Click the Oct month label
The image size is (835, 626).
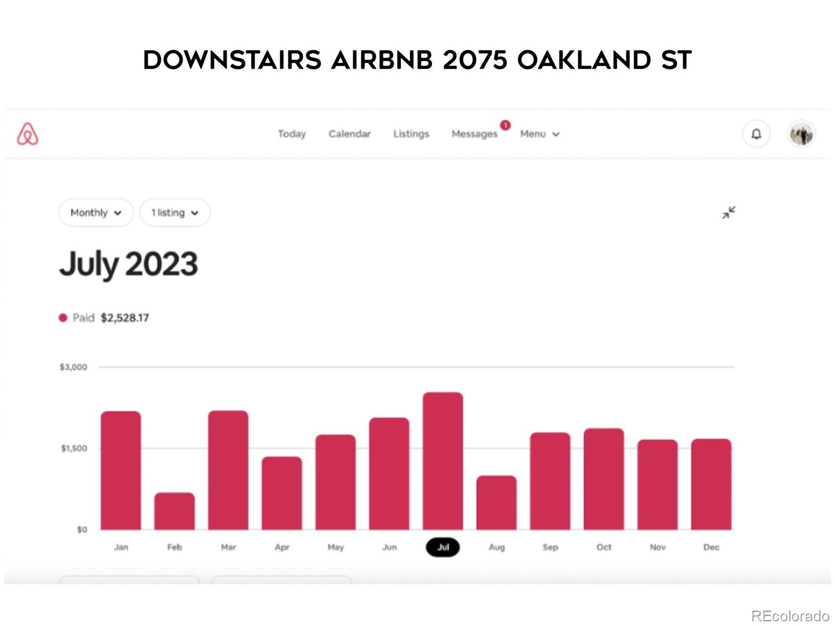click(x=604, y=547)
